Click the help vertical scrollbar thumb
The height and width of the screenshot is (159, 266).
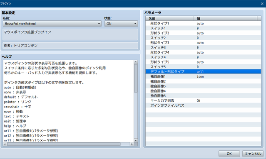136,78
